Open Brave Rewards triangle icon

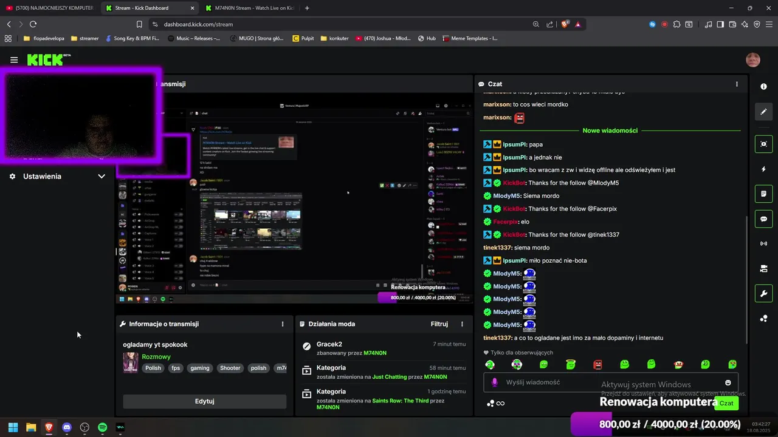pos(577,24)
